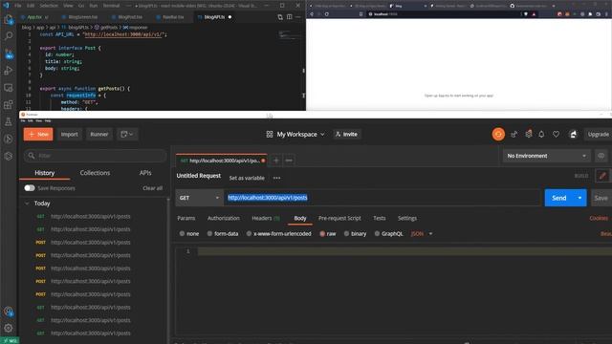
Task: Click Clear all in history
Action: pos(152,188)
